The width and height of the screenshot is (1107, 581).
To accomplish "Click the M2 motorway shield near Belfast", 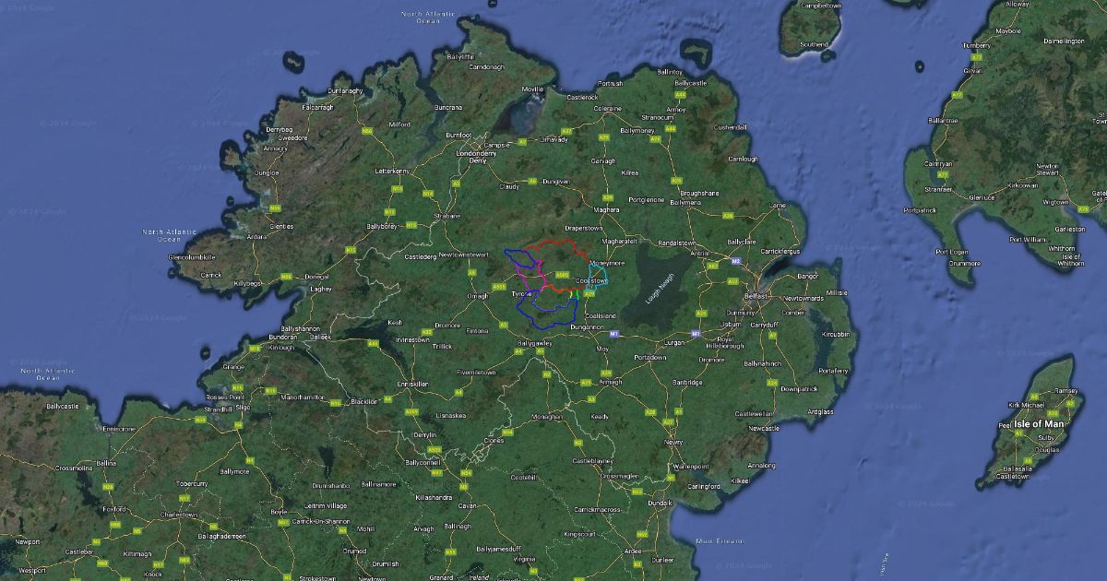I will coord(735,262).
